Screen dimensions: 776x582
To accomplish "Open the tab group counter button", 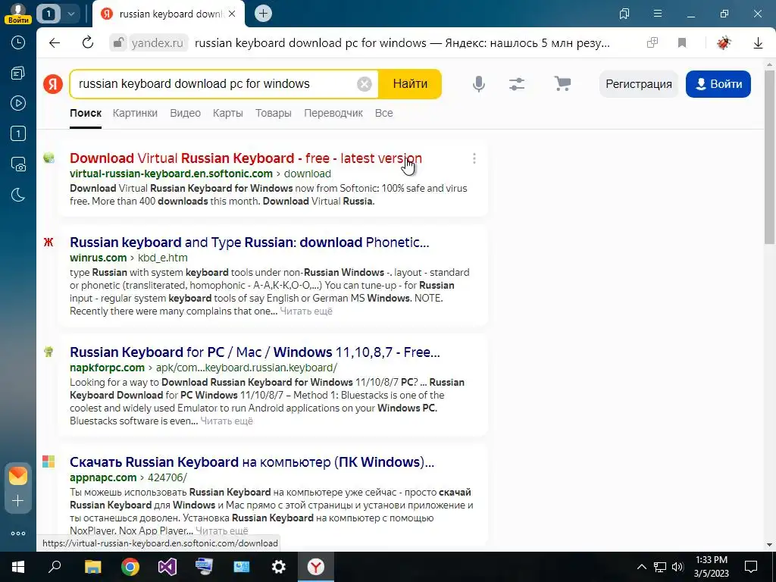I will (48, 14).
